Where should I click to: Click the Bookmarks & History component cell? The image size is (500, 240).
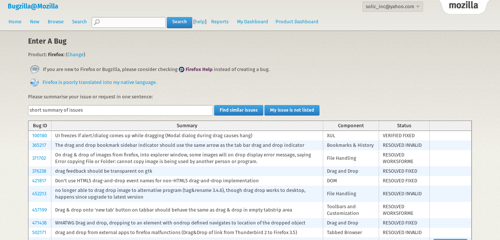(x=351, y=145)
